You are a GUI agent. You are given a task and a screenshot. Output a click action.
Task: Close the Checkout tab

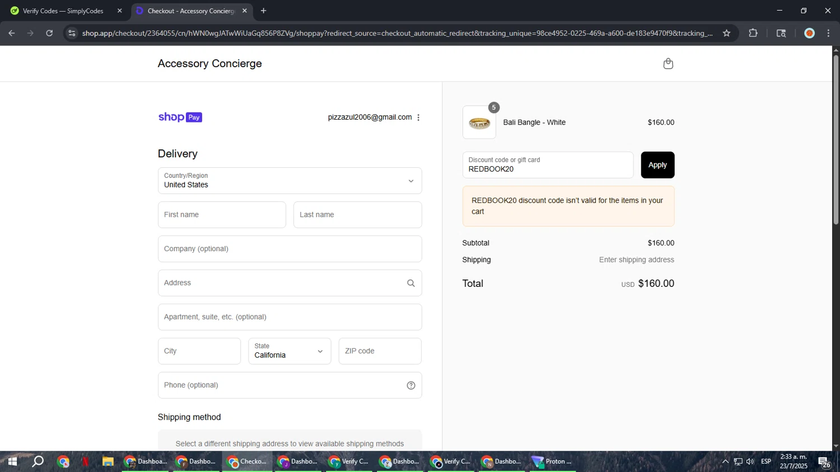[245, 11]
